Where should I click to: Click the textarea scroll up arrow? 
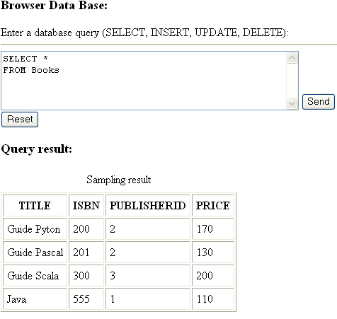(x=292, y=58)
